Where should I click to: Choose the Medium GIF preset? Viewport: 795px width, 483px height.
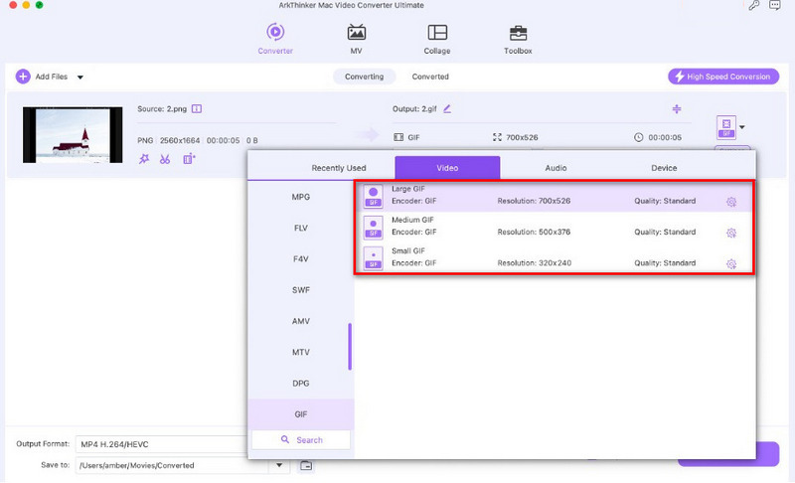(x=555, y=227)
